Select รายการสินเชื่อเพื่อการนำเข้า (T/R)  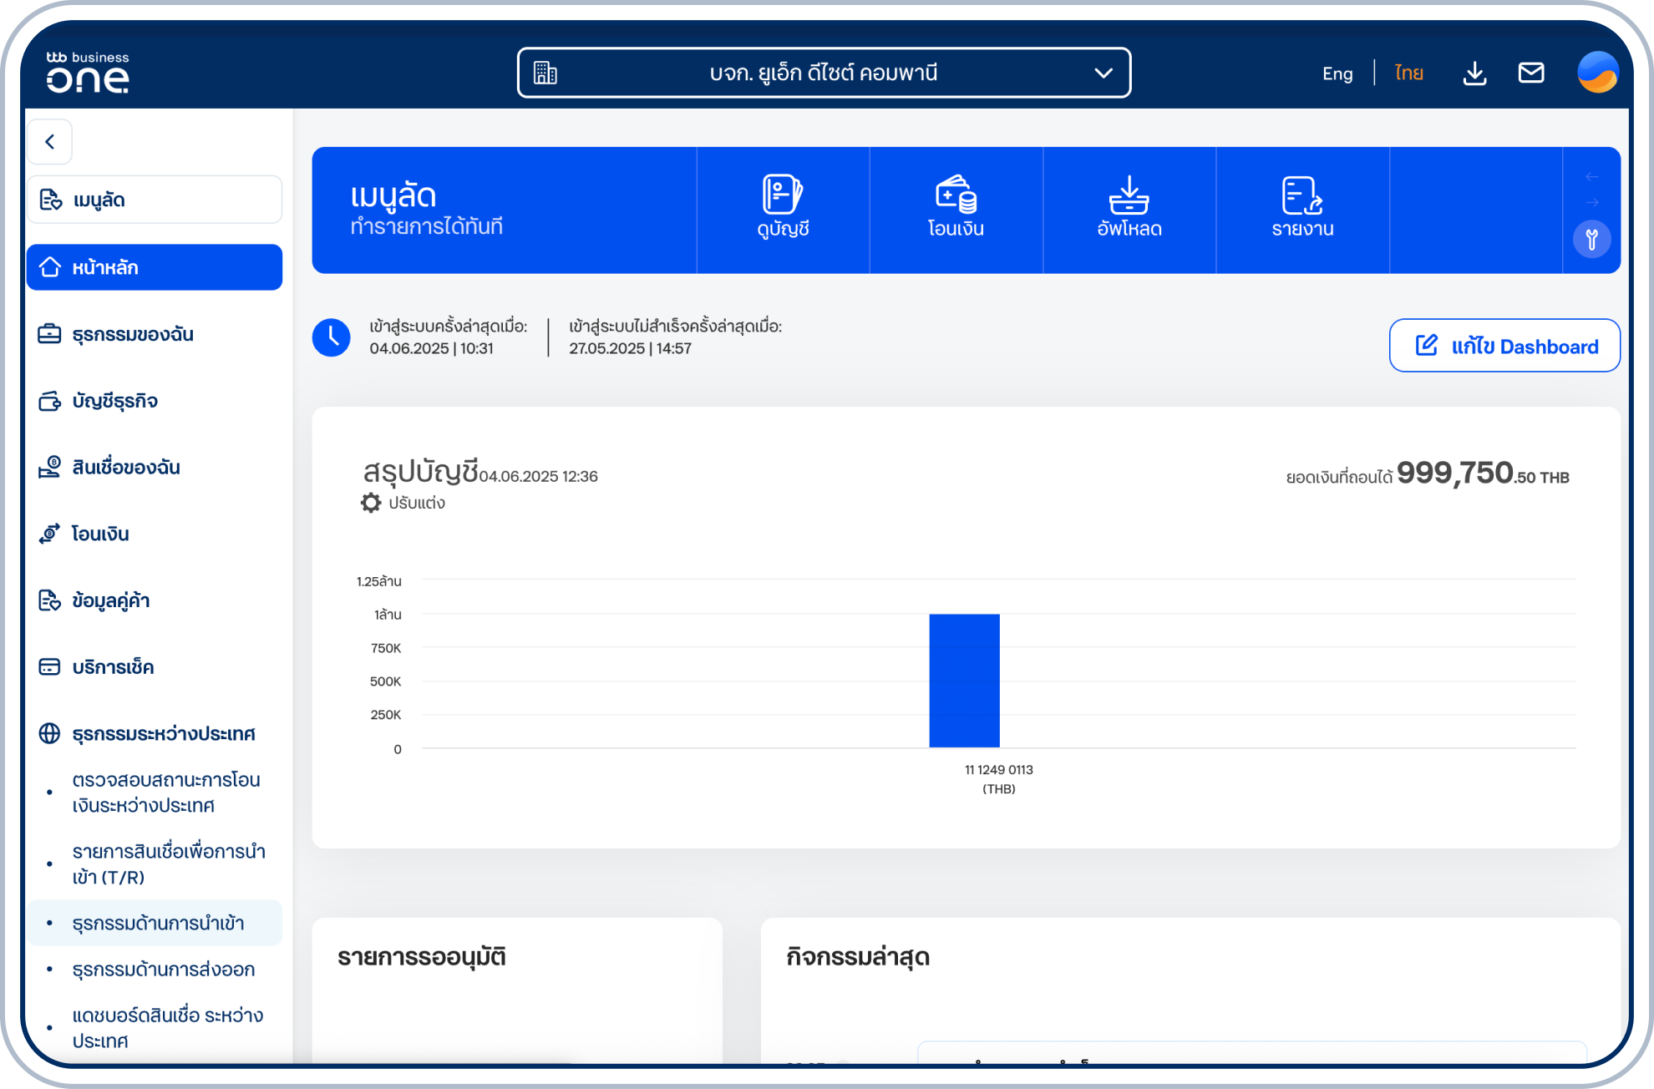pyautogui.click(x=169, y=864)
